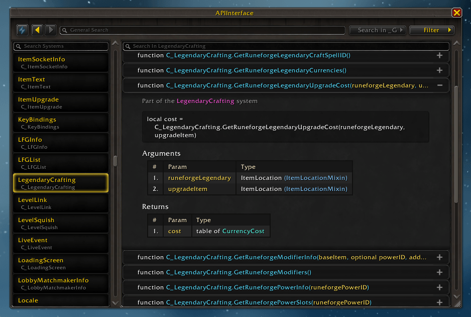Screen dimensions: 471x317
Task: Focus the Search Systems field
Action: click(61, 46)
